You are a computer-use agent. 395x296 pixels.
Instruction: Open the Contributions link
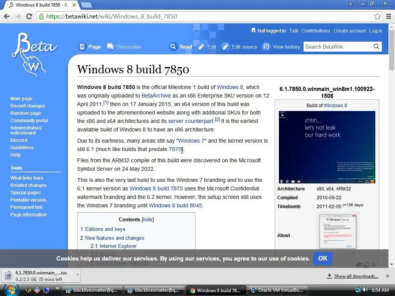(316, 31)
